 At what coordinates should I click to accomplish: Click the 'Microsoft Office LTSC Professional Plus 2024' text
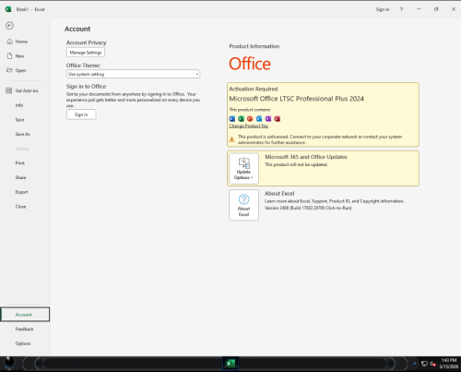(297, 99)
